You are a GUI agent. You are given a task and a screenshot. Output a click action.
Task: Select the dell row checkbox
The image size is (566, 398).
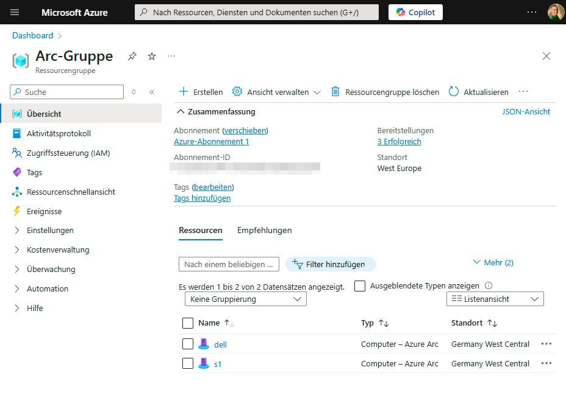pos(188,344)
